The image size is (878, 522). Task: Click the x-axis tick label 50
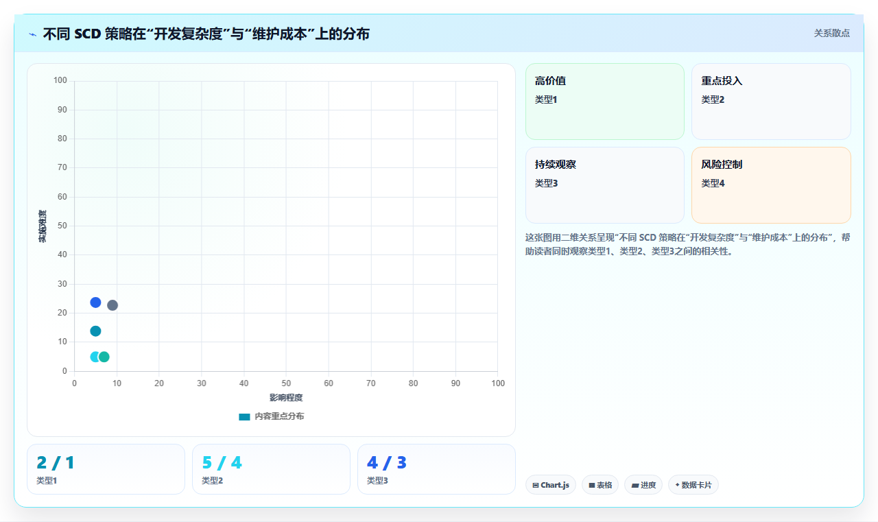tap(286, 383)
